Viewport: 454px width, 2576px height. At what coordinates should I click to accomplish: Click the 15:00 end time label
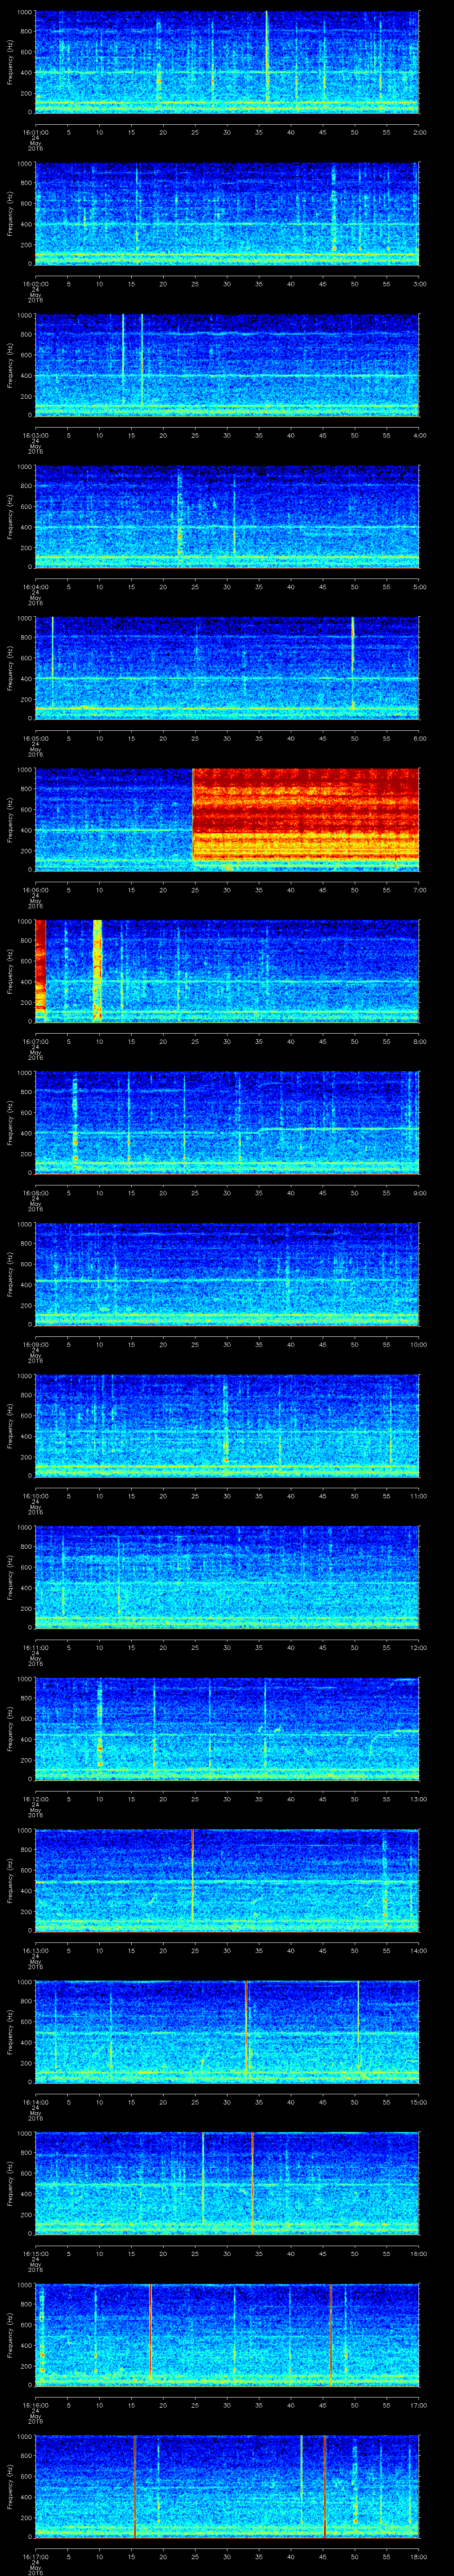pyautogui.click(x=418, y=2101)
